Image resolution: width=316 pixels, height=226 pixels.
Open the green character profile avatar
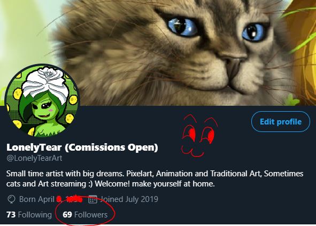click(x=42, y=101)
